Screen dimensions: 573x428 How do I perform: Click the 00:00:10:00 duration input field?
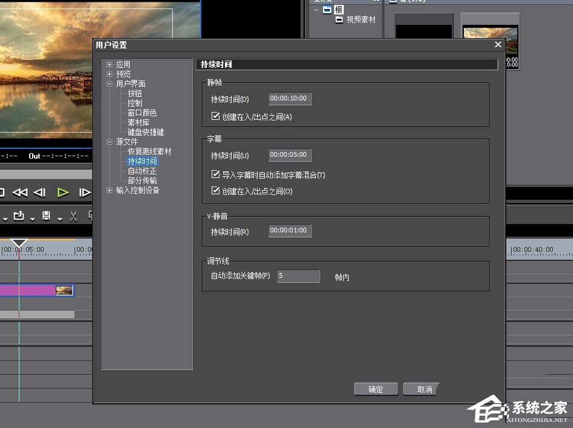[289, 98]
